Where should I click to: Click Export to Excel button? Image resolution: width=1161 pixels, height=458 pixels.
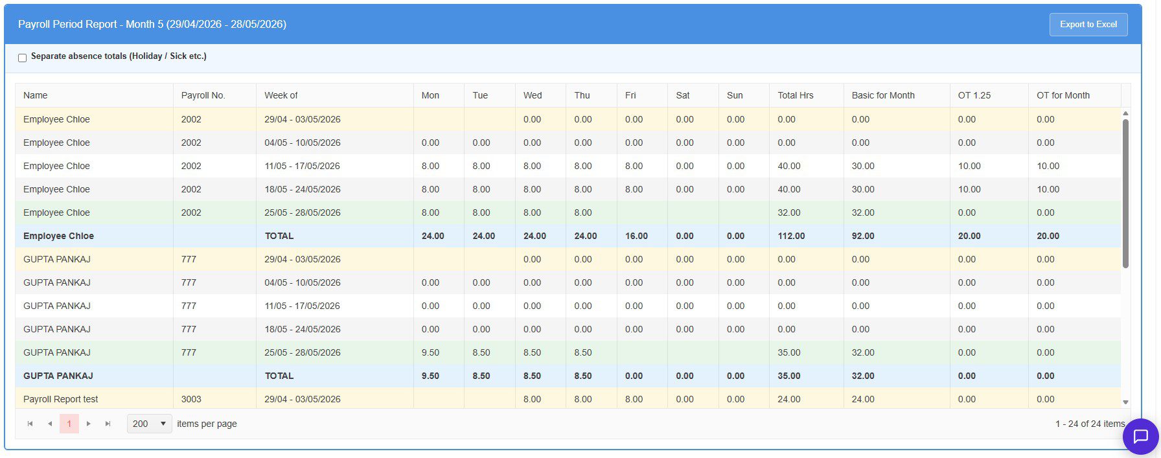[1088, 25]
